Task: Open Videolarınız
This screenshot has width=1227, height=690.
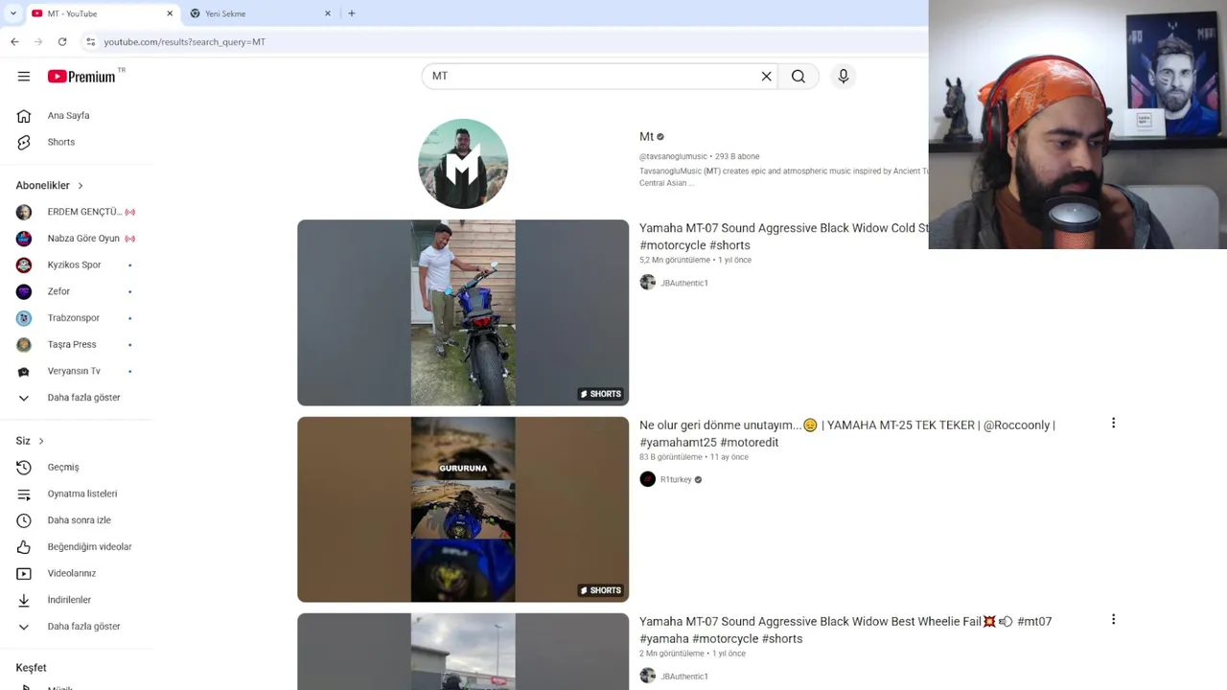Action: 77,573
